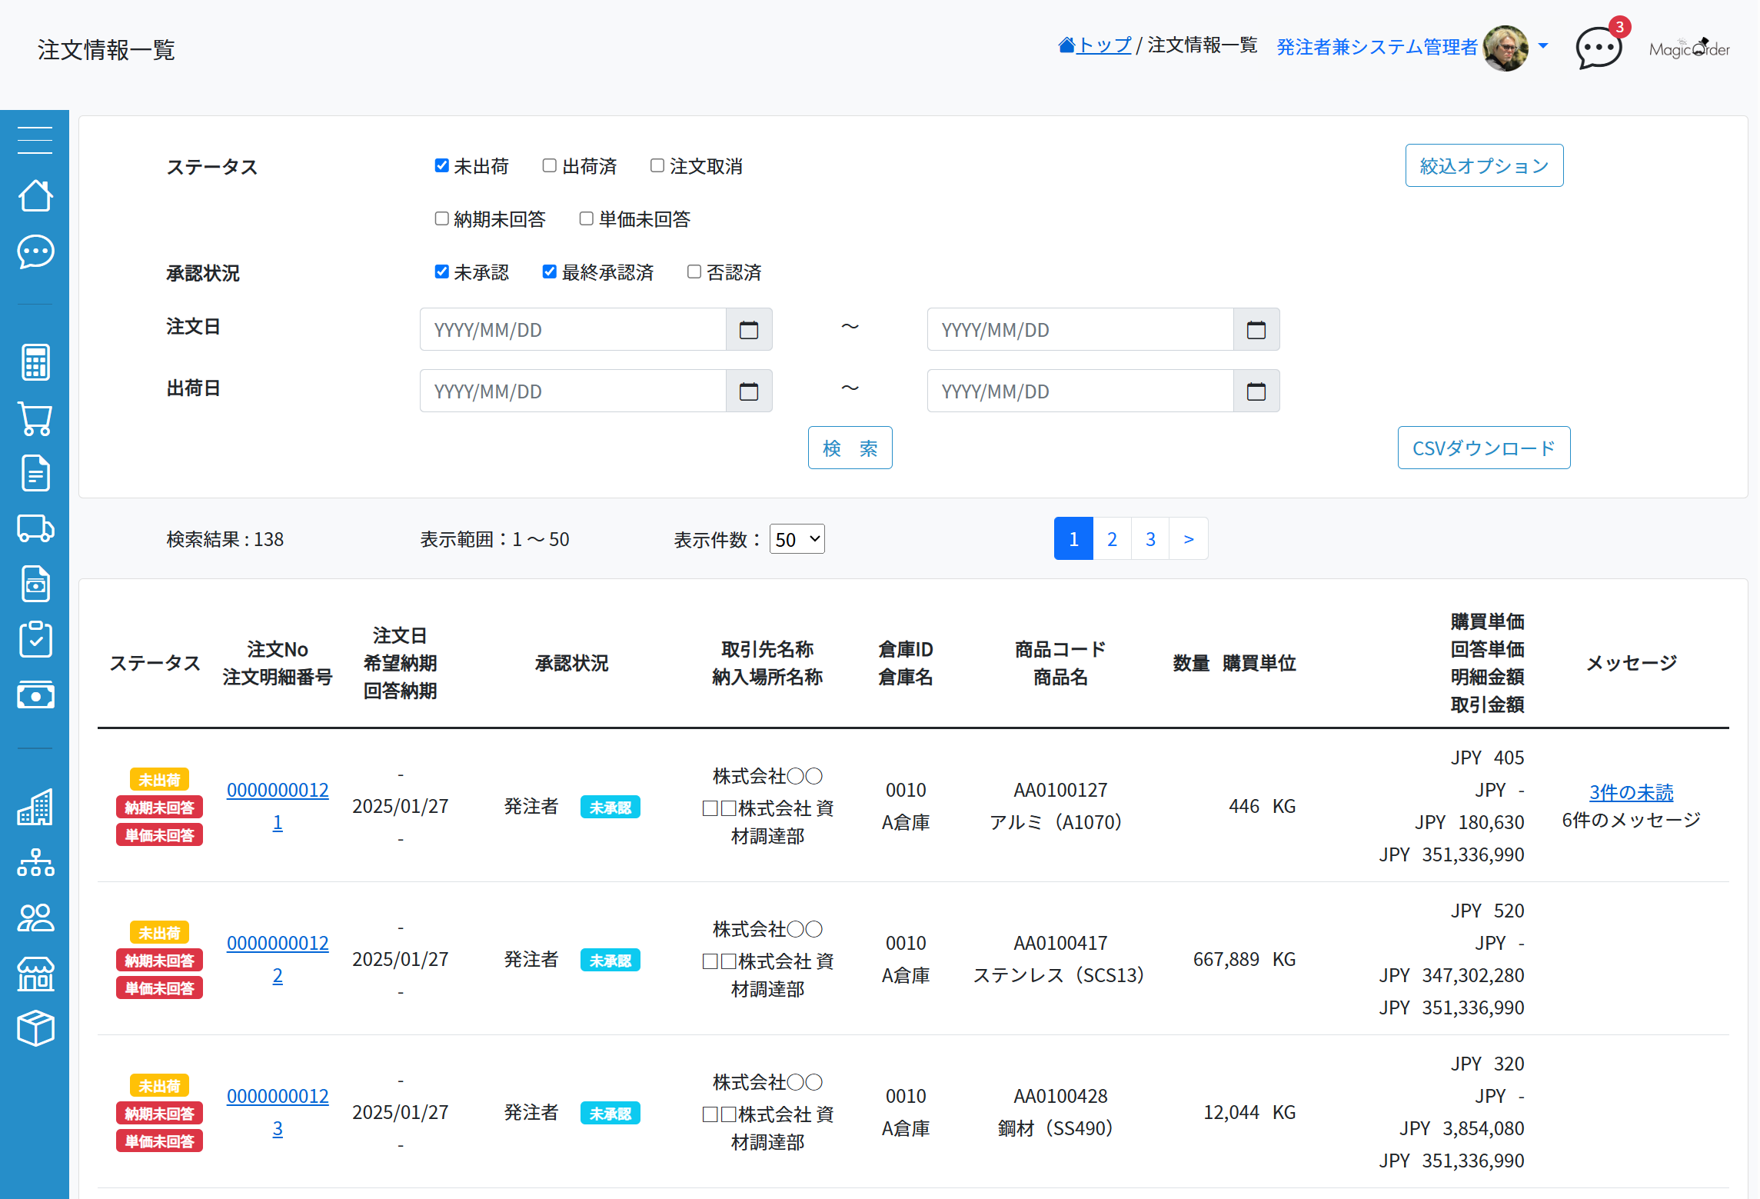
Task: Open calendar picker for 出荷日 start date
Action: pos(749,391)
